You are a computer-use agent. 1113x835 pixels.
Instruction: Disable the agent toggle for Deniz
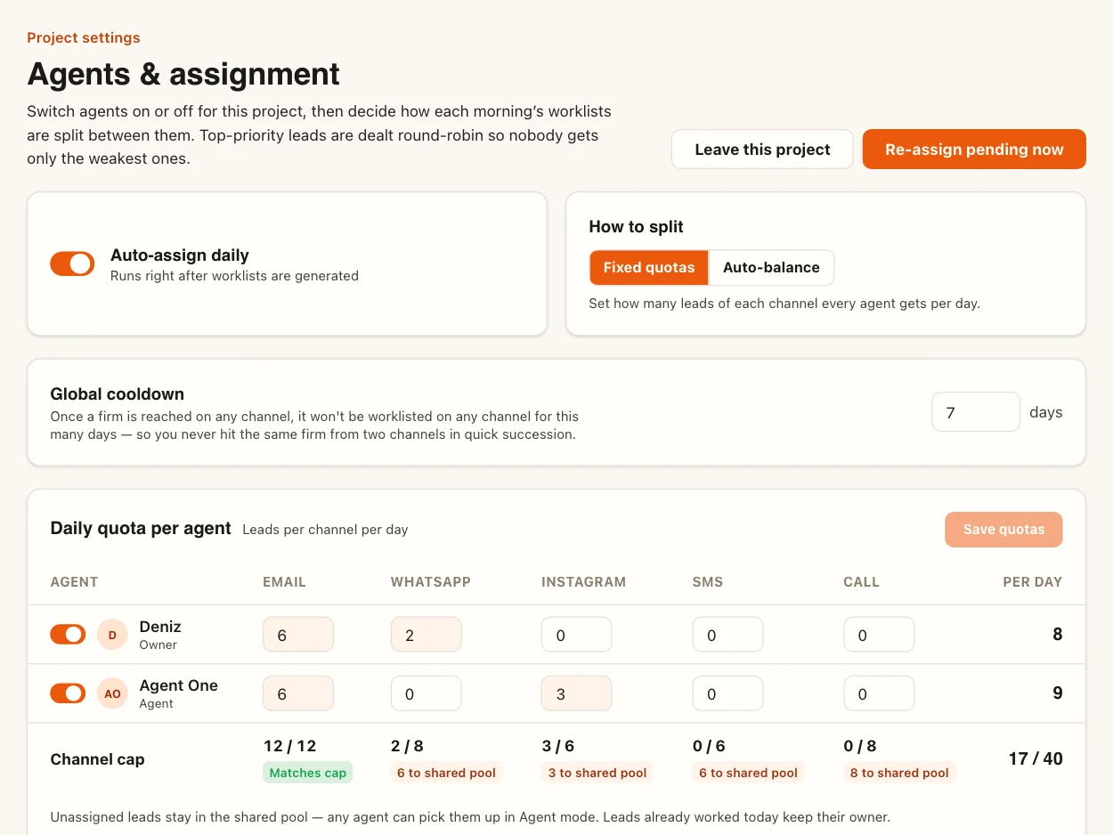68,635
